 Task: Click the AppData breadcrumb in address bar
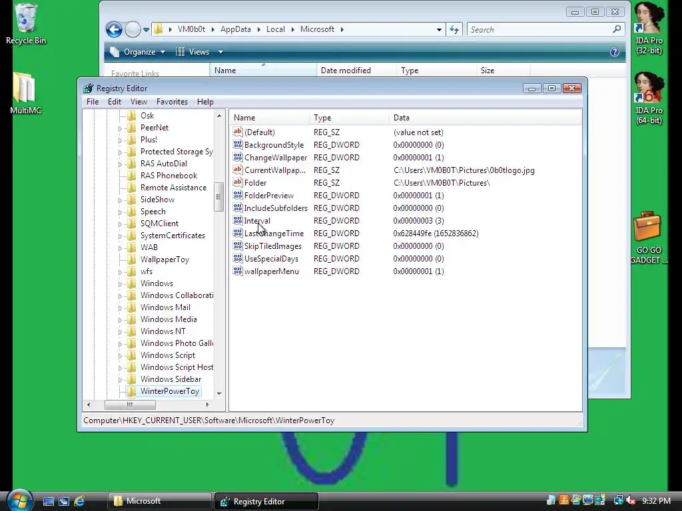click(235, 29)
